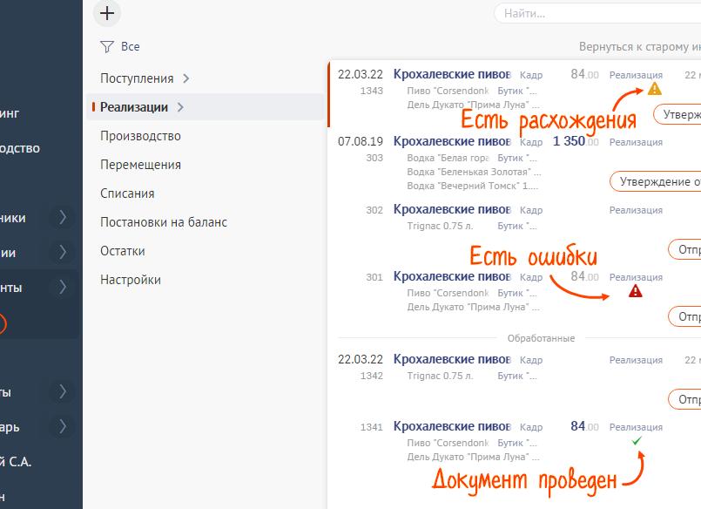Open the Остатки section

coord(123,251)
